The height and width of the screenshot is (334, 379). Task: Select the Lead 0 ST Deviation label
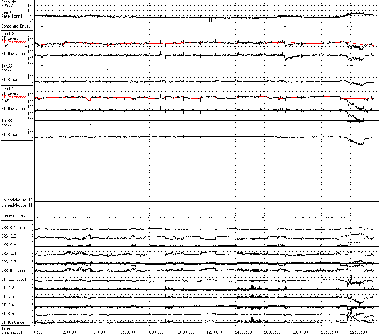(14, 54)
